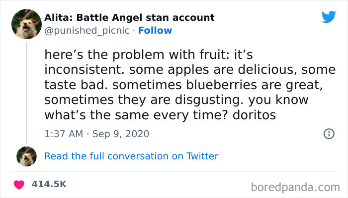Click the small dog avatar beside conversation link

pos(26,156)
